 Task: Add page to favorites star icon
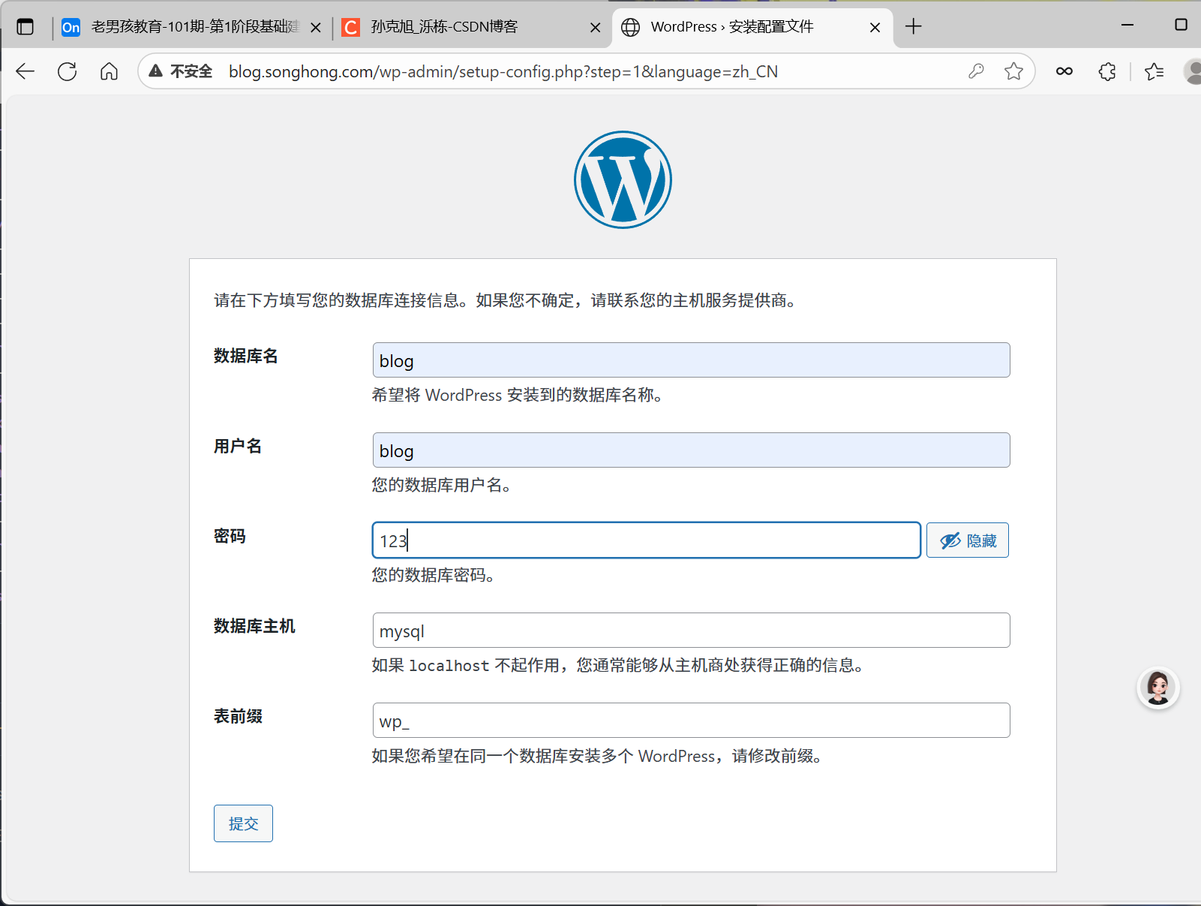point(1014,71)
